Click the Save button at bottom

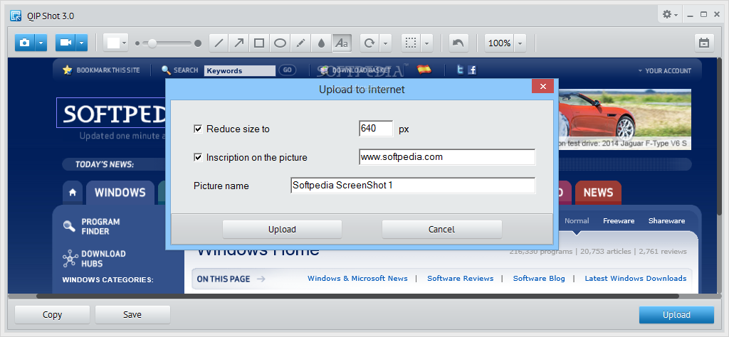pyautogui.click(x=132, y=315)
